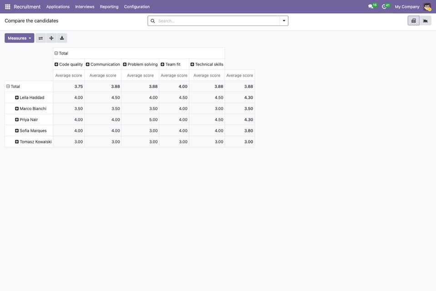Open the Reporting menu

tap(109, 7)
